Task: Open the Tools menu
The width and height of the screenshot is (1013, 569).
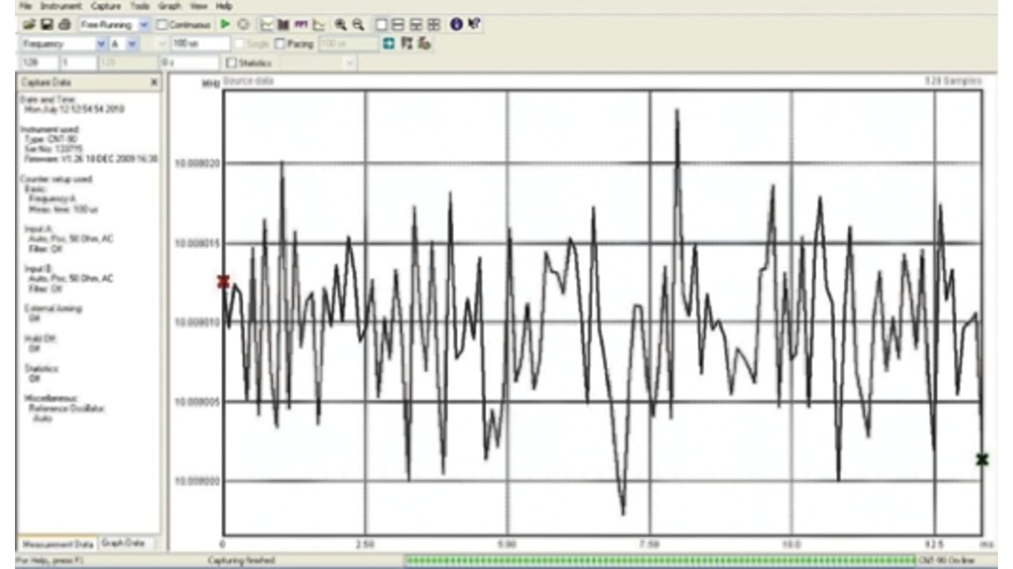Action: 140,6
